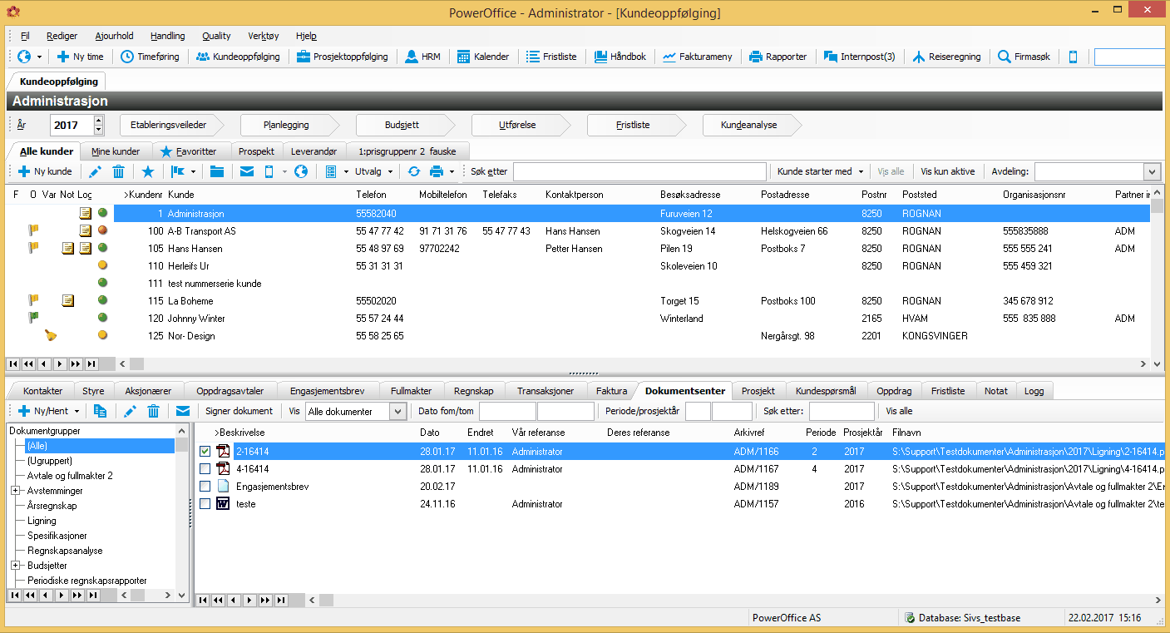
Task: Switch to the Regnskap tab
Action: (473, 391)
